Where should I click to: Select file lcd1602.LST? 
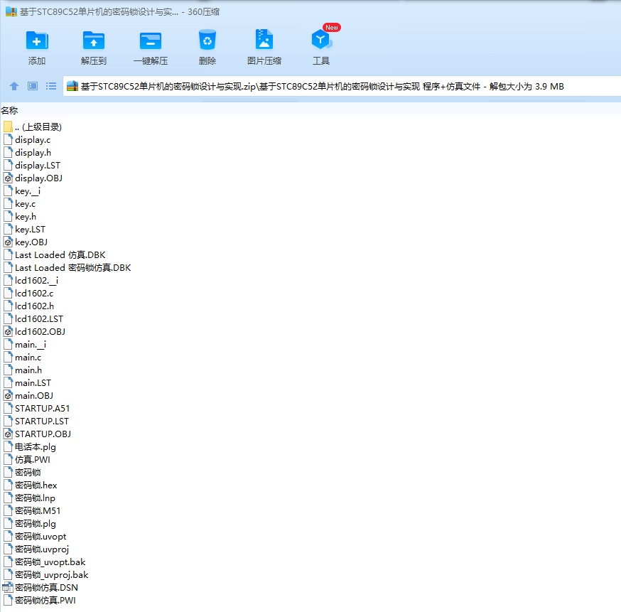click(39, 319)
